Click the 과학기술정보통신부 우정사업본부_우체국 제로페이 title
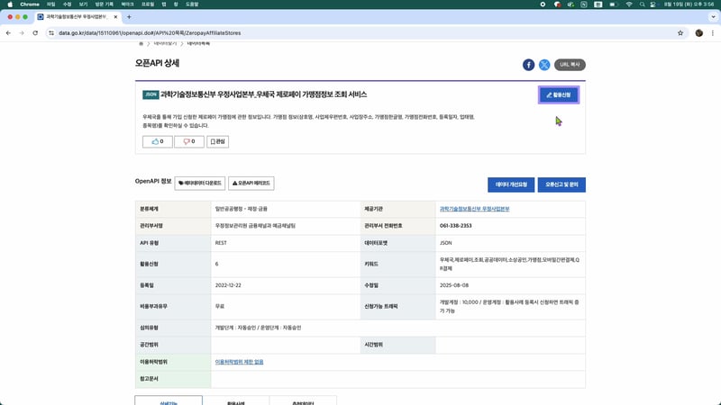Viewport: 721px width, 405px height. 263,94
